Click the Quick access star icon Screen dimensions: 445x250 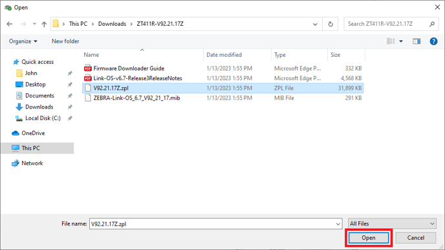[16, 62]
